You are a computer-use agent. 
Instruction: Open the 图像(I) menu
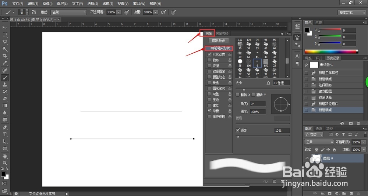pos(47,4)
